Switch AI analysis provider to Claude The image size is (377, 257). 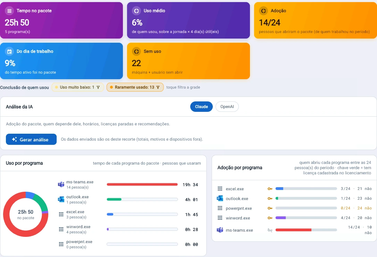coord(201,107)
